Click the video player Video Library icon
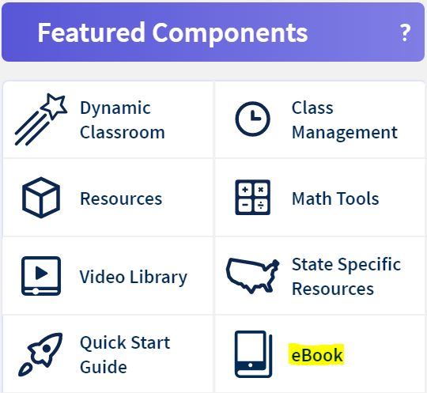Viewport: 427px width, 393px height. pos(41,276)
